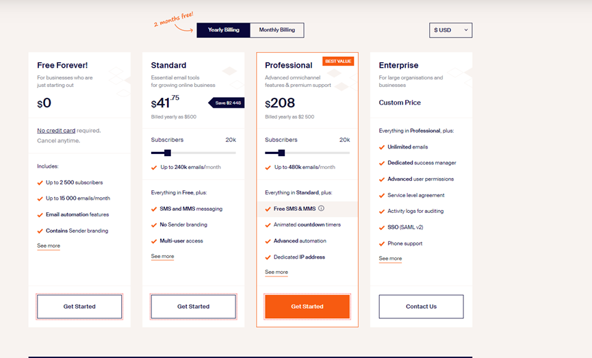Click the checkmark next to Phone support
The height and width of the screenshot is (358, 592).
pos(381,244)
